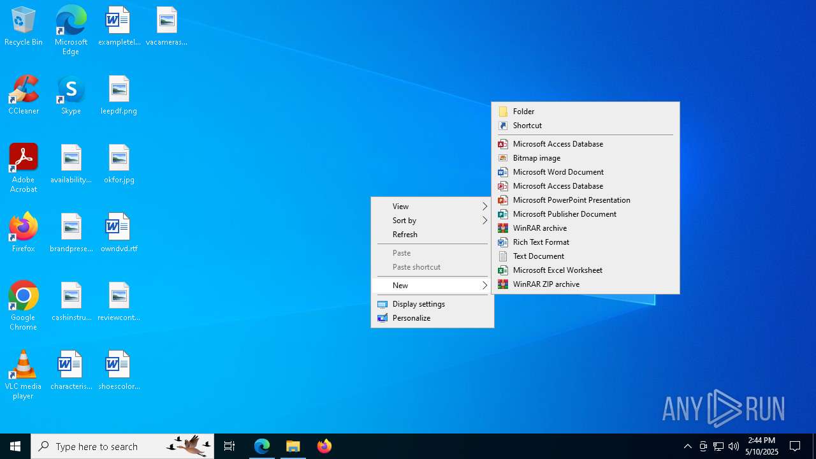The height and width of the screenshot is (459, 816).
Task: Open the Windows Start menu
Action: click(15, 446)
